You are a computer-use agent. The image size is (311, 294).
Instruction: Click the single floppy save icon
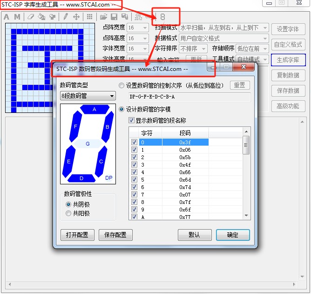point(114,17)
